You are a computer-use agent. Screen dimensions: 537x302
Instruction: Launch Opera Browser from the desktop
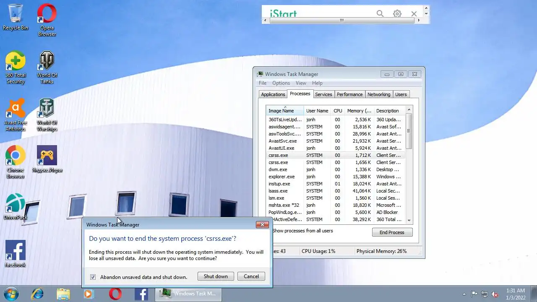coord(47,20)
